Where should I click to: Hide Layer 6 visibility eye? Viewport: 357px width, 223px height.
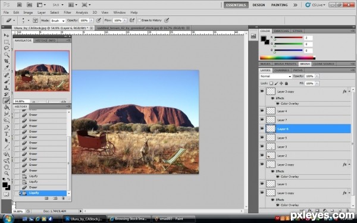click(x=262, y=128)
